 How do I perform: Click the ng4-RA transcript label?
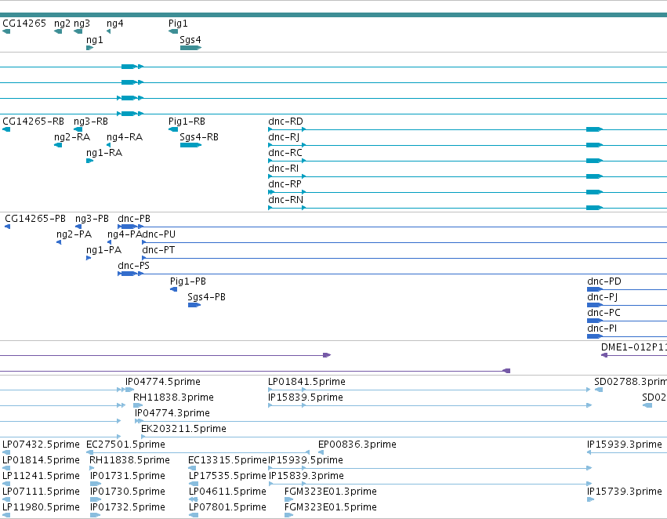[x=125, y=137]
